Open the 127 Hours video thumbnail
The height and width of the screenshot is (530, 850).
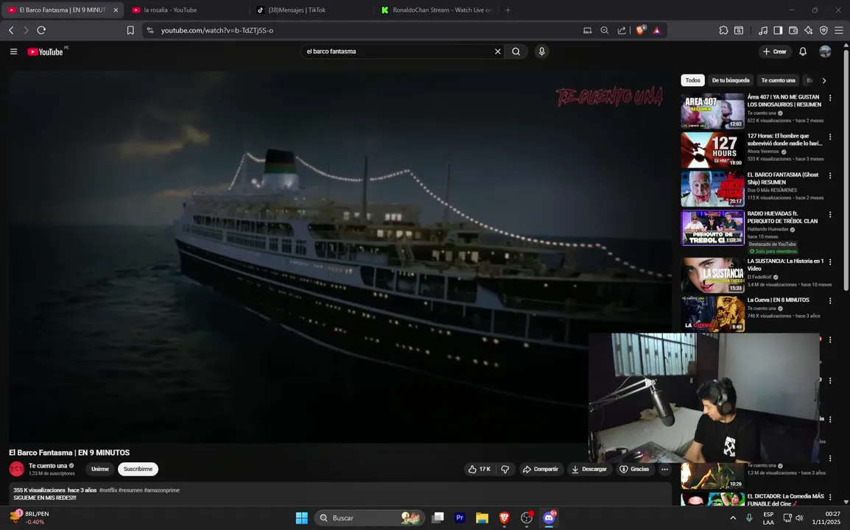(712, 149)
